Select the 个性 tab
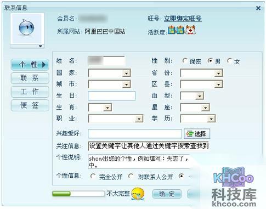The image size is (266, 209). pos(30,65)
